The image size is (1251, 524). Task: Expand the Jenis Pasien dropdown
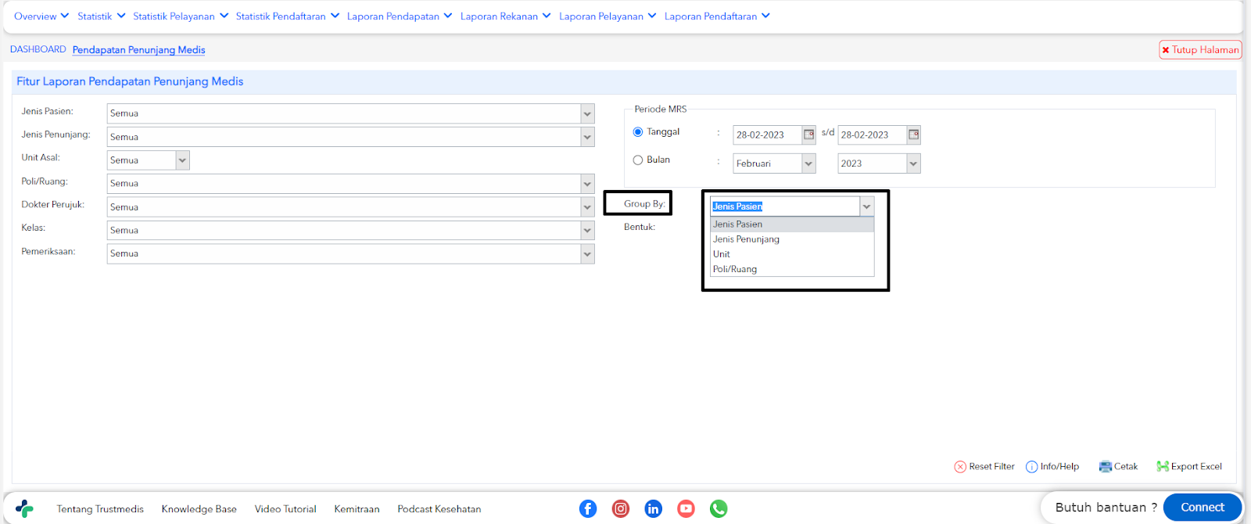click(587, 113)
